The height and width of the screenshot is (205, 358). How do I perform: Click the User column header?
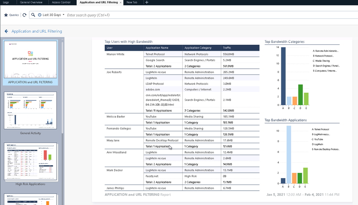(124, 48)
